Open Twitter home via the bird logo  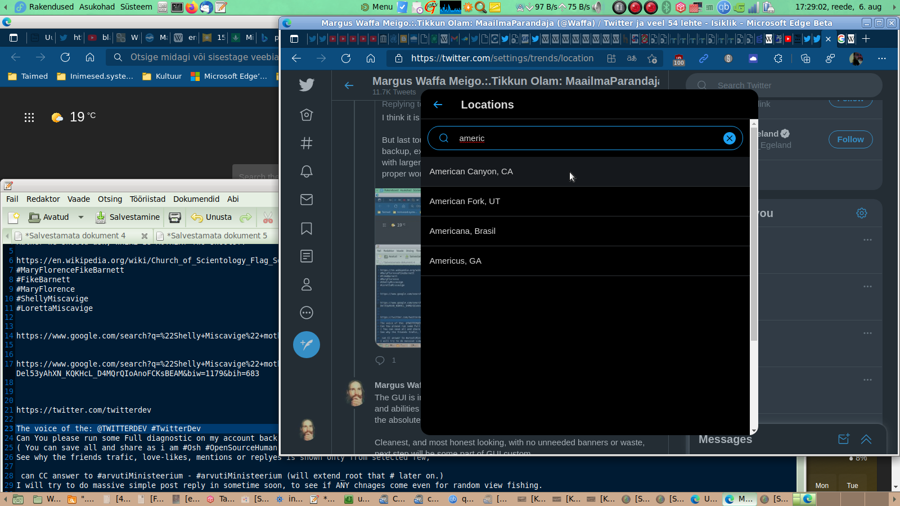click(307, 85)
